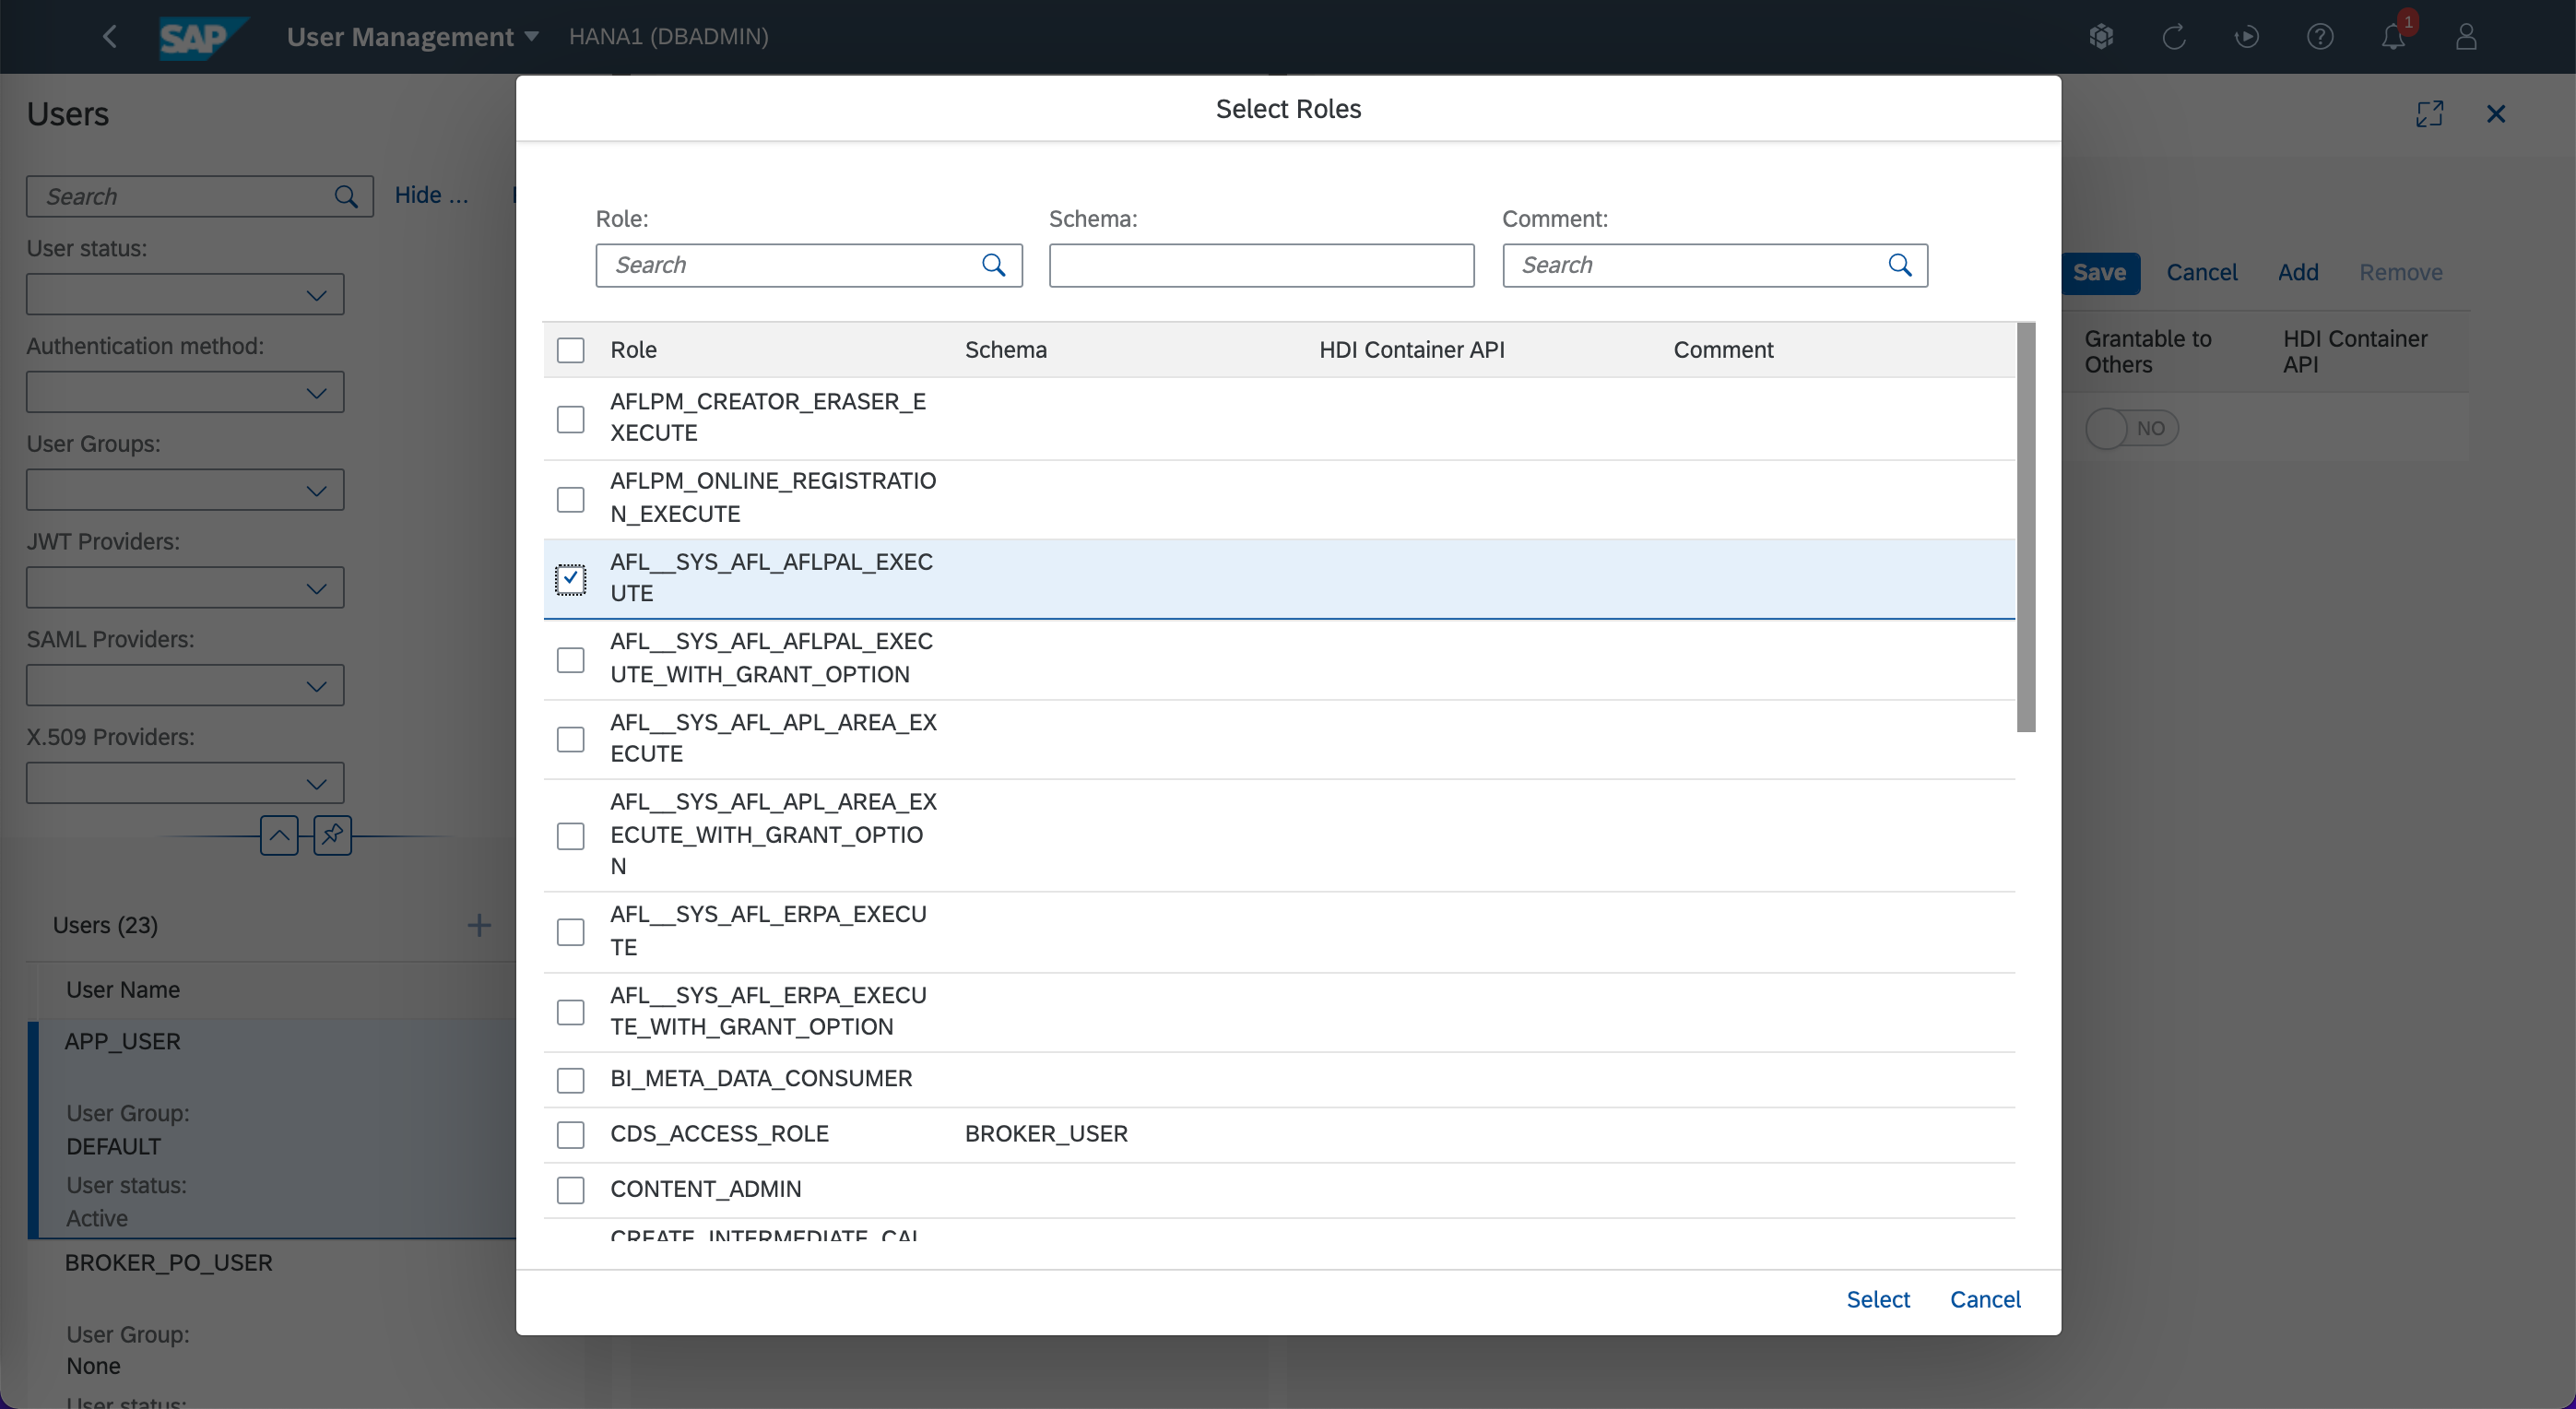Toggle the Grantable to Others switch
The height and width of the screenshot is (1409, 2576).
pyautogui.click(x=2131, y=429)
